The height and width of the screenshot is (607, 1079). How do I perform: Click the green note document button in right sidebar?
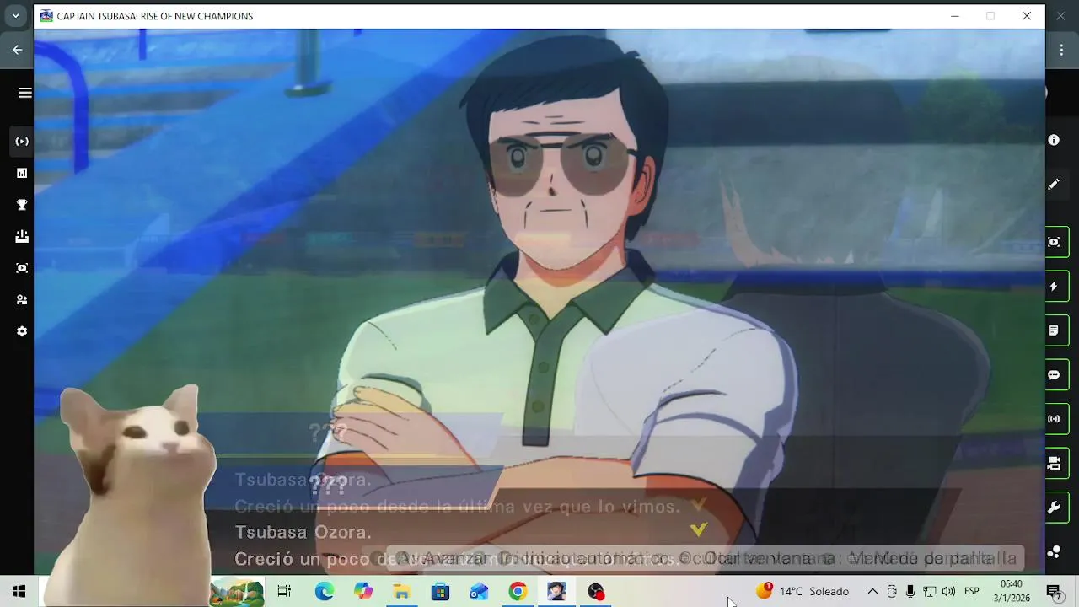(1055, 330)
